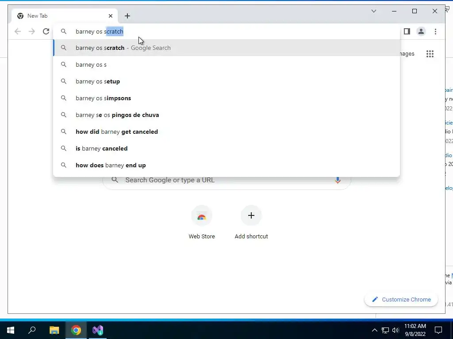This screenshot has height=339, width=453.
Task: Choose suggestion 'barney os simpsons'
Action: 226,98
